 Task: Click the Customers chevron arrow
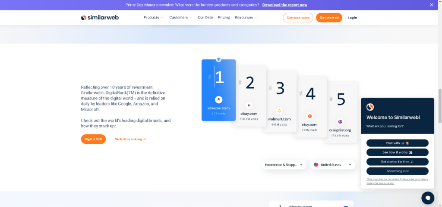[190, 18]
